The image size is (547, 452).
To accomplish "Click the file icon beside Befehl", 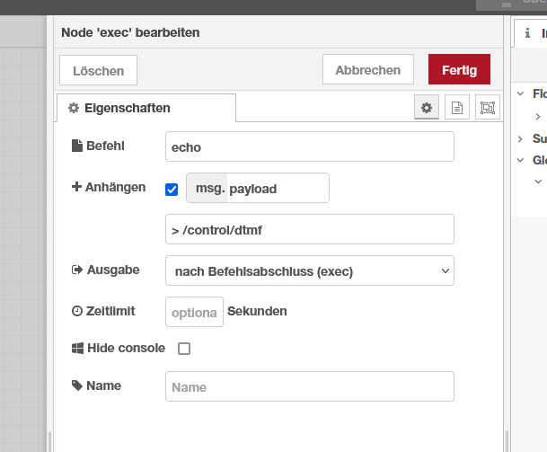I will [76, 146].
